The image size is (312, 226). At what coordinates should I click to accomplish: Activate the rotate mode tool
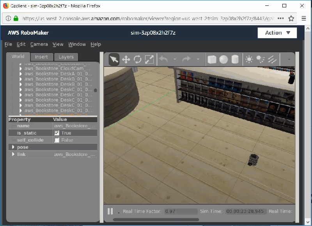point(138,59)
